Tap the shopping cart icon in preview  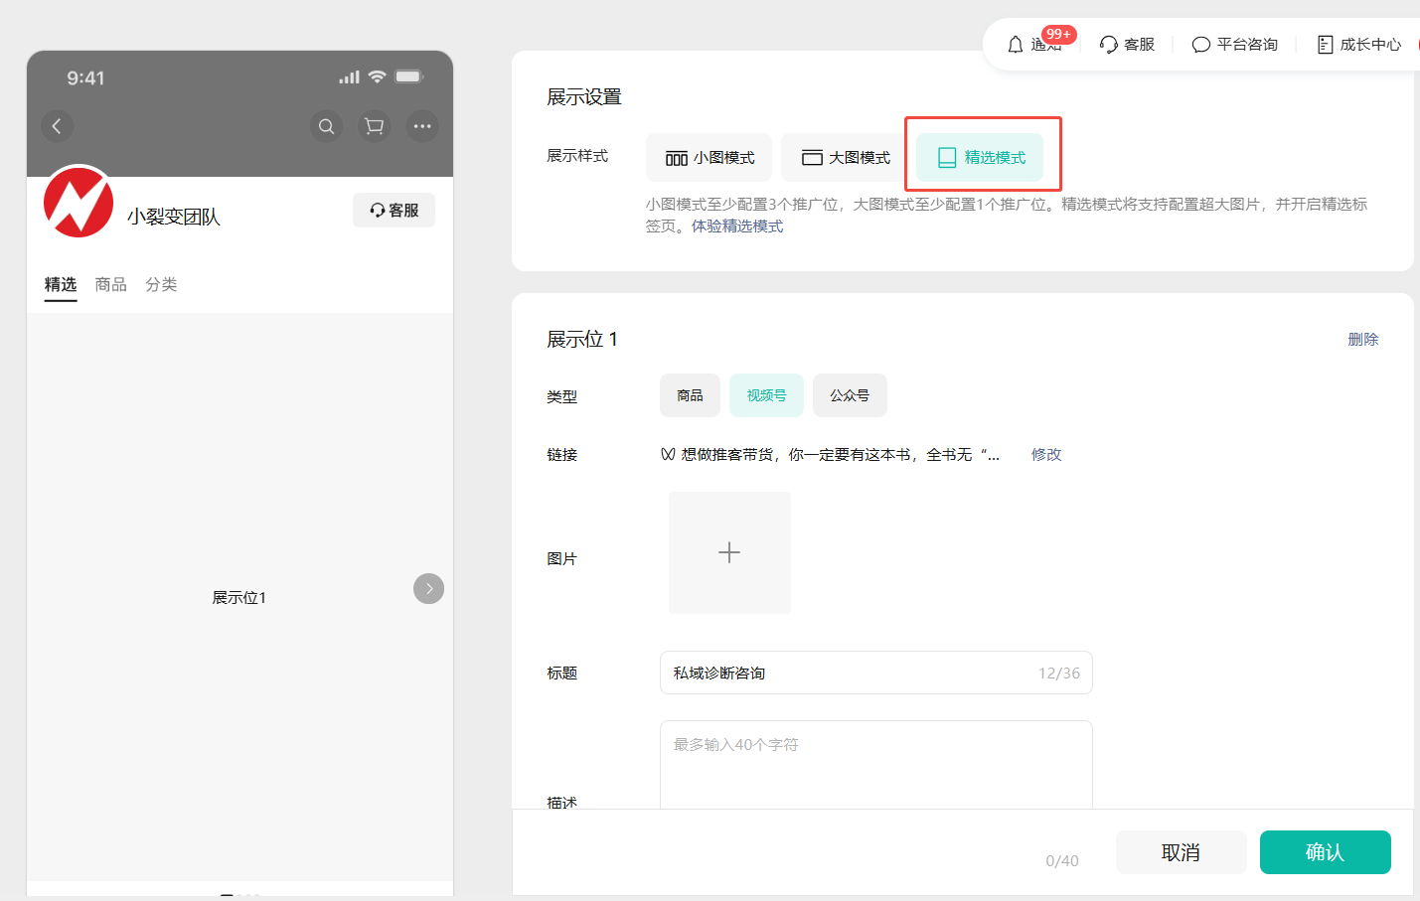[x=374, y=126]
